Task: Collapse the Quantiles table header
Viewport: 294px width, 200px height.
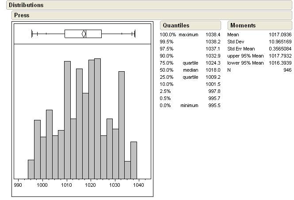Action: pos(176,26)
